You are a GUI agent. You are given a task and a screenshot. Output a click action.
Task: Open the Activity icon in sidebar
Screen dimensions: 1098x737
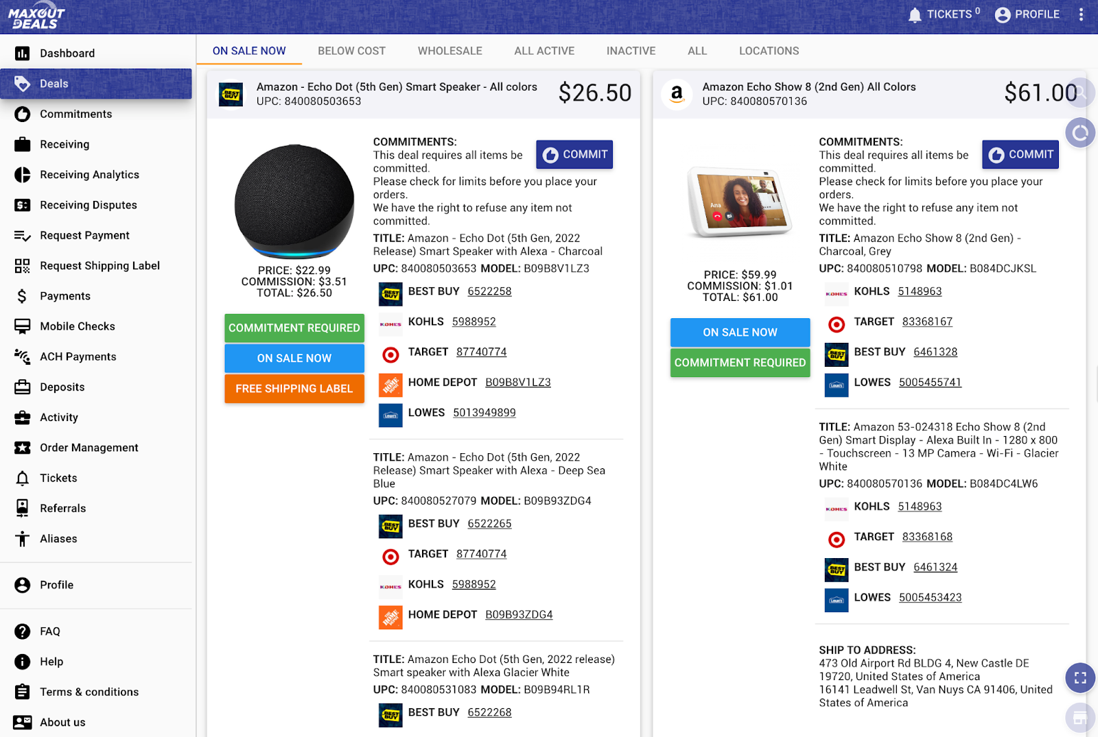[22, 418]
